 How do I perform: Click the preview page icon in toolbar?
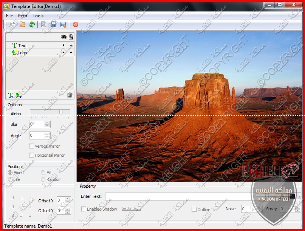(x=44, y=24)
